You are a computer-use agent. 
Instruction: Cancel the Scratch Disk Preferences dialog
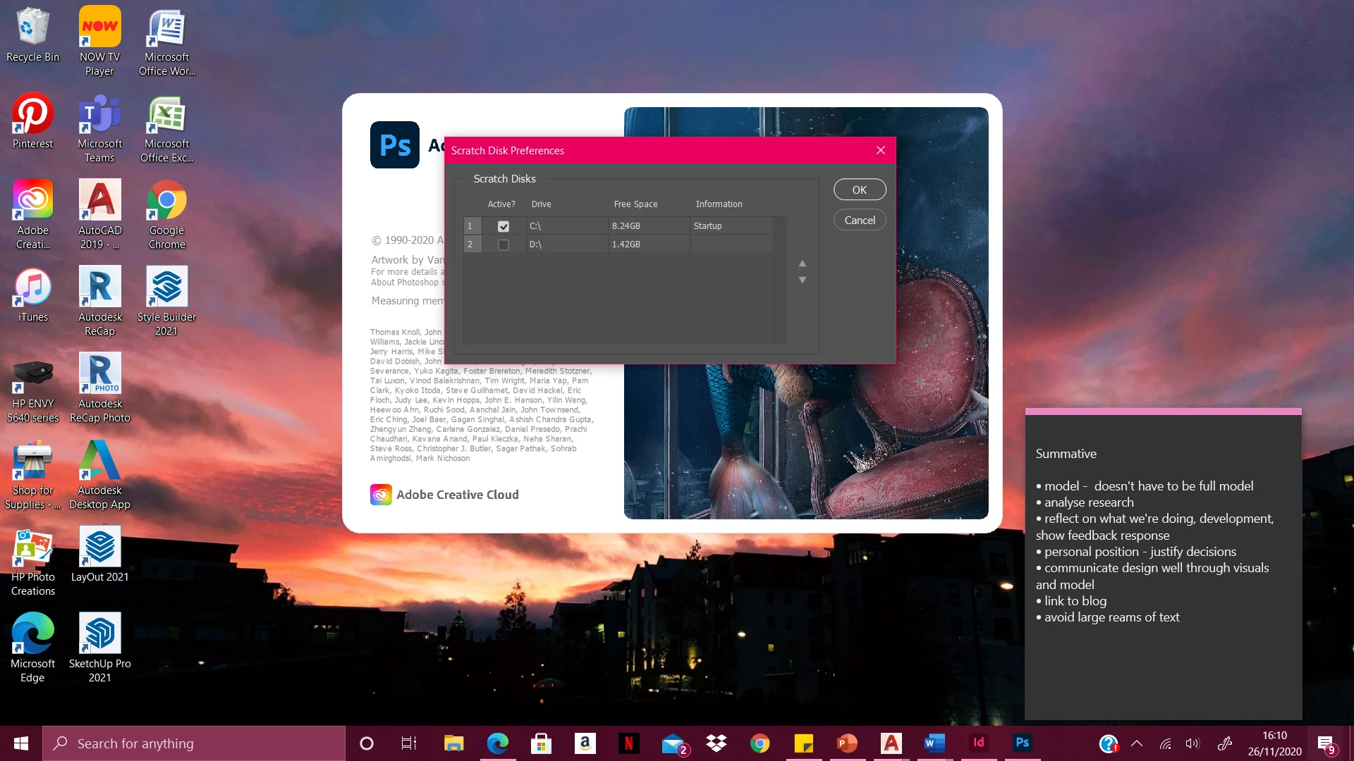(859, 220)
